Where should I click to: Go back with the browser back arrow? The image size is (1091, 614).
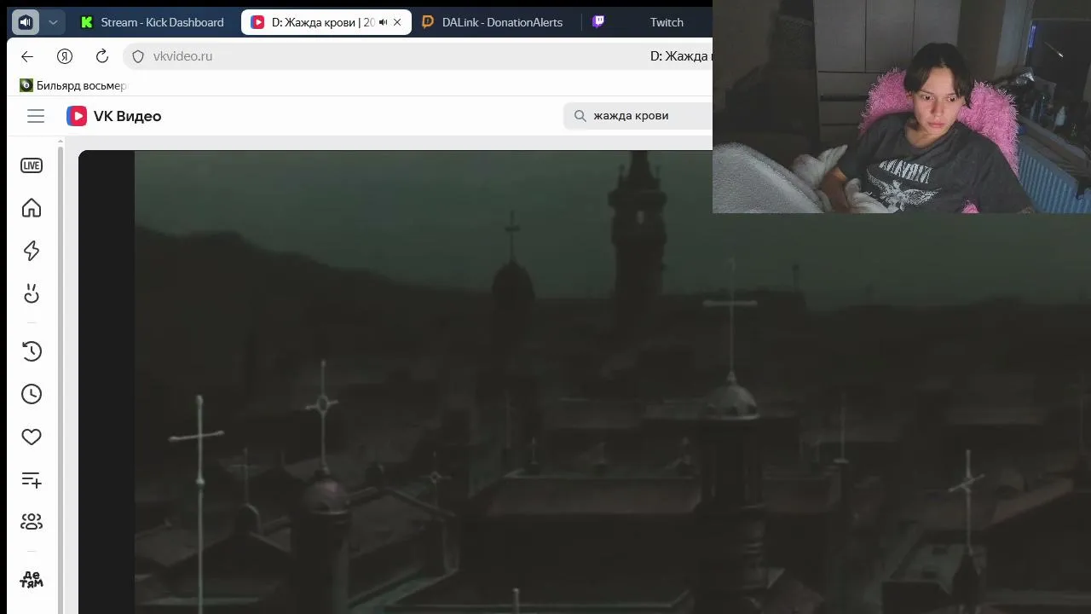(x=27, y=56)
